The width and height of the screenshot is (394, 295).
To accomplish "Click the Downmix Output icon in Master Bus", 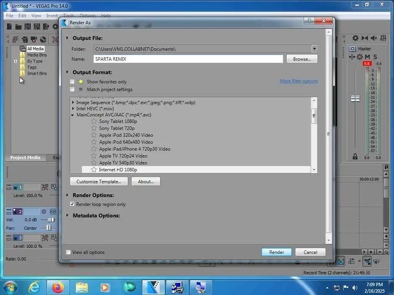I will tap(365, 38).
